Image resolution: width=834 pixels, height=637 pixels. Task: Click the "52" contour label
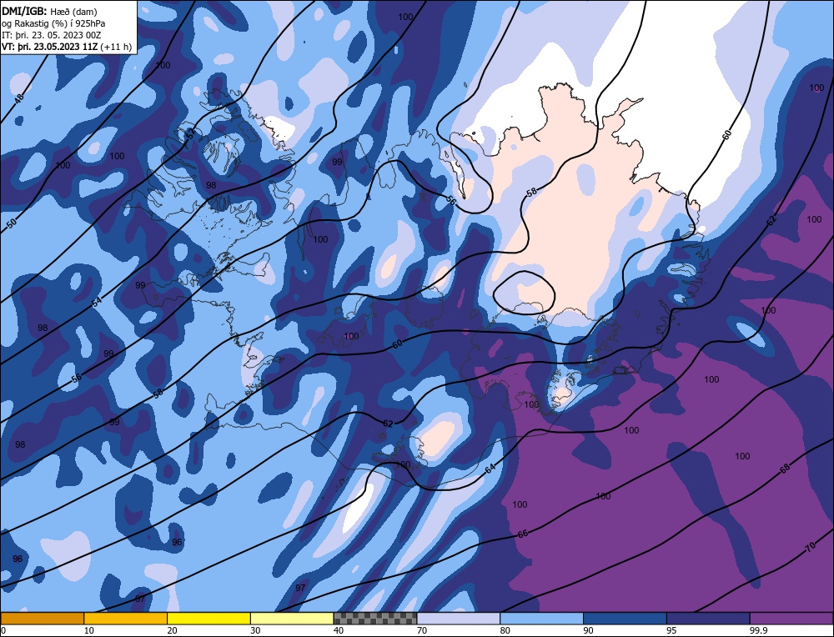(191, 134)
